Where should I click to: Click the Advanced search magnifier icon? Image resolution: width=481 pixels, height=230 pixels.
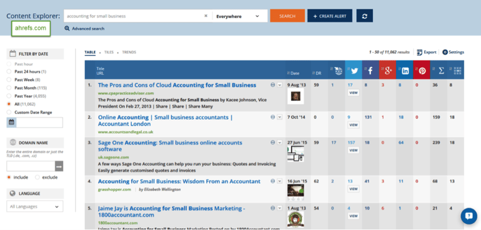point(67,29)
